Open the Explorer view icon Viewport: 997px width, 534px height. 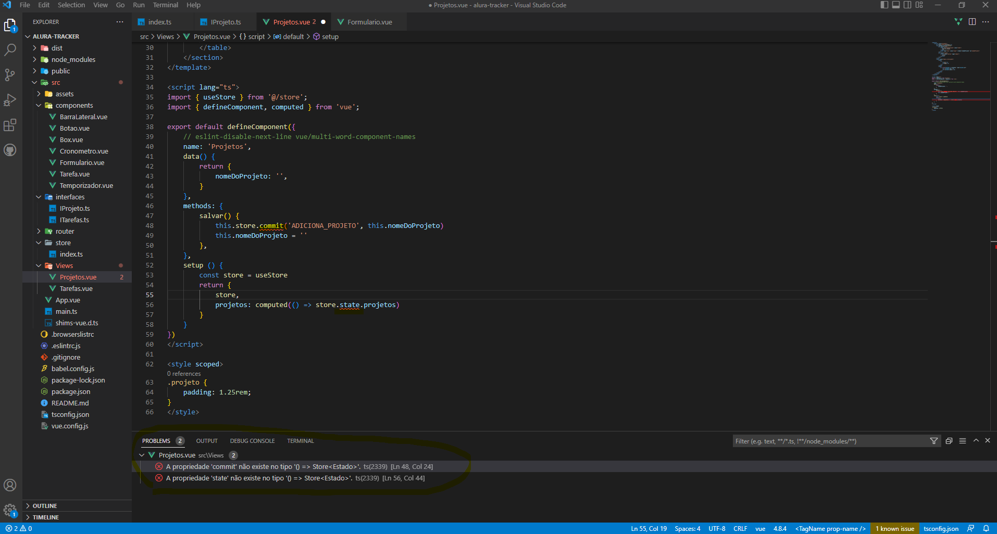pos(10,25)
